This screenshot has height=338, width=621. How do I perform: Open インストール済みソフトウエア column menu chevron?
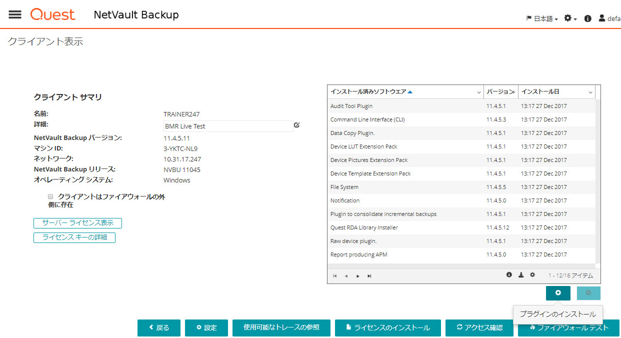[478, 92]
